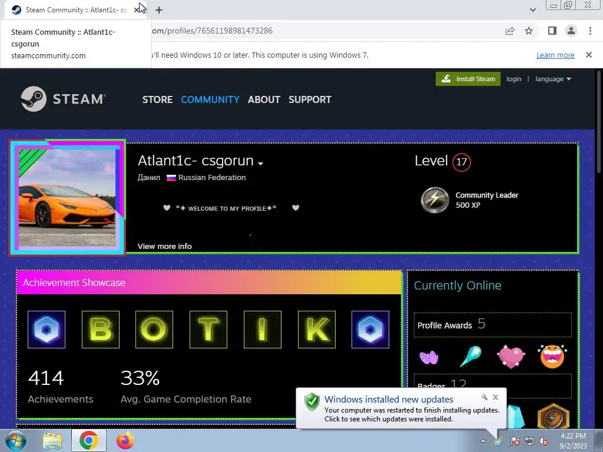
Task: Click View more info link
Action: click(x=165, y=247)
